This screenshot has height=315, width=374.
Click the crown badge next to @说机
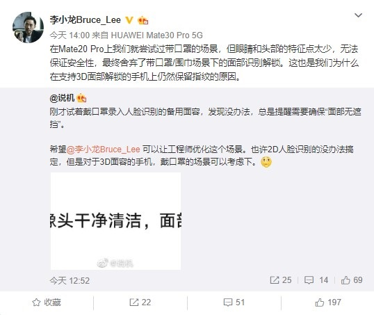81,98
